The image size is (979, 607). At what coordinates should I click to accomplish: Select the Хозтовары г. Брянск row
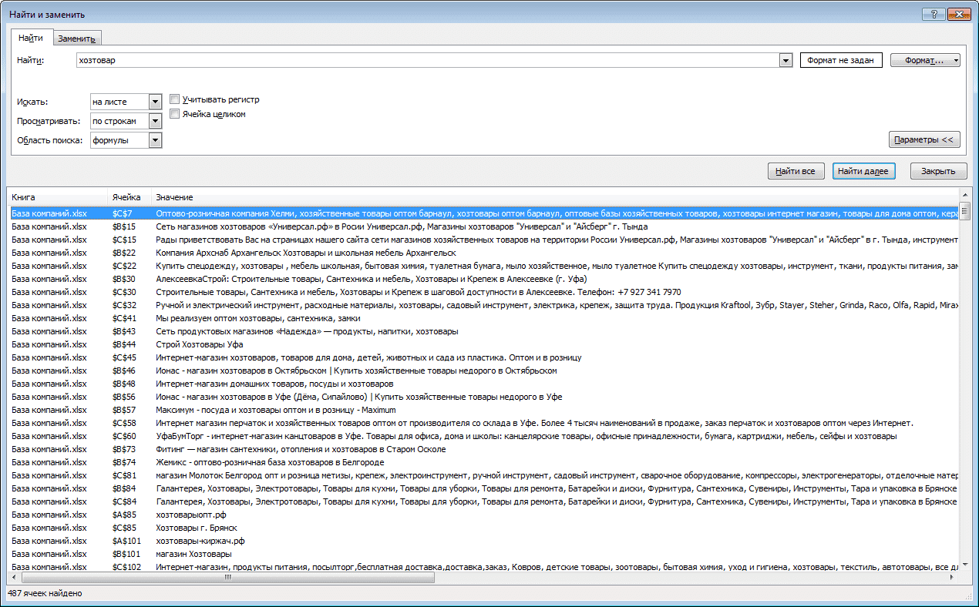coord(483,528)
